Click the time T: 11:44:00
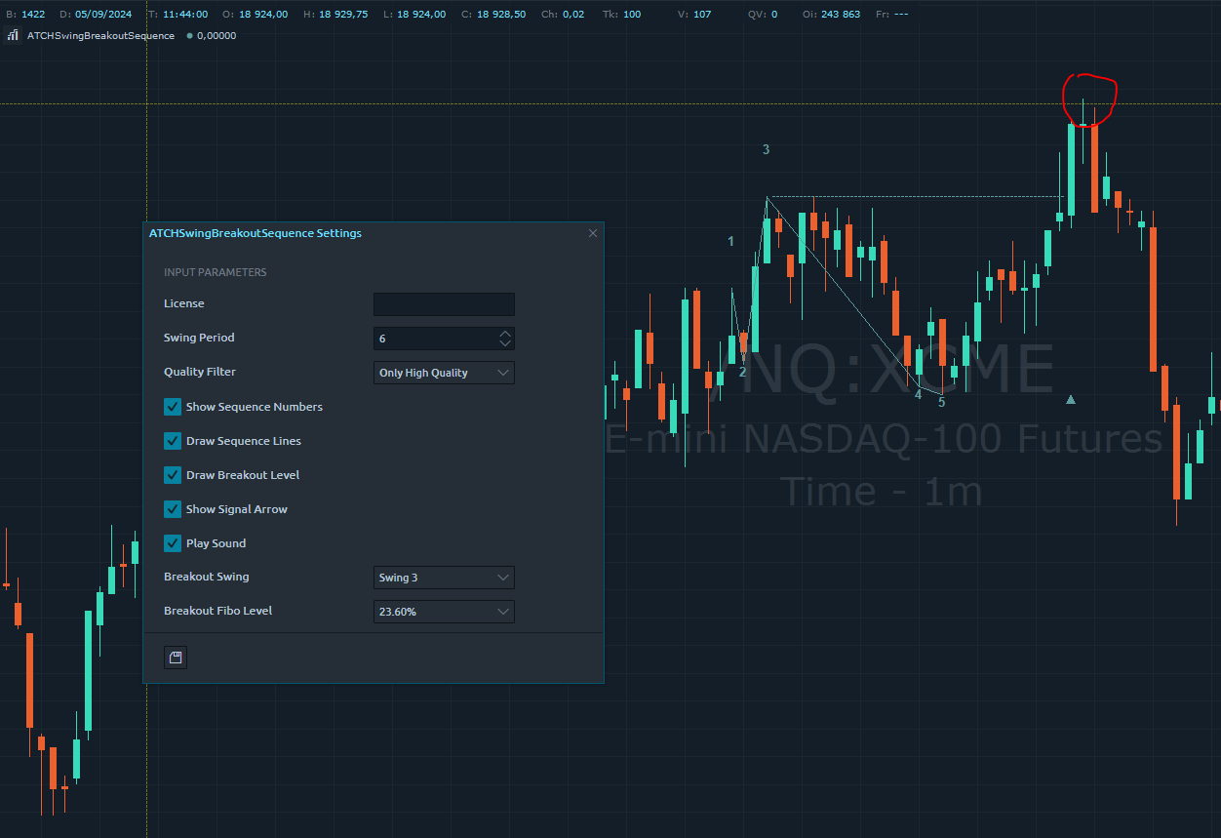Screen dimensions: 1221x838 (177, 14)
